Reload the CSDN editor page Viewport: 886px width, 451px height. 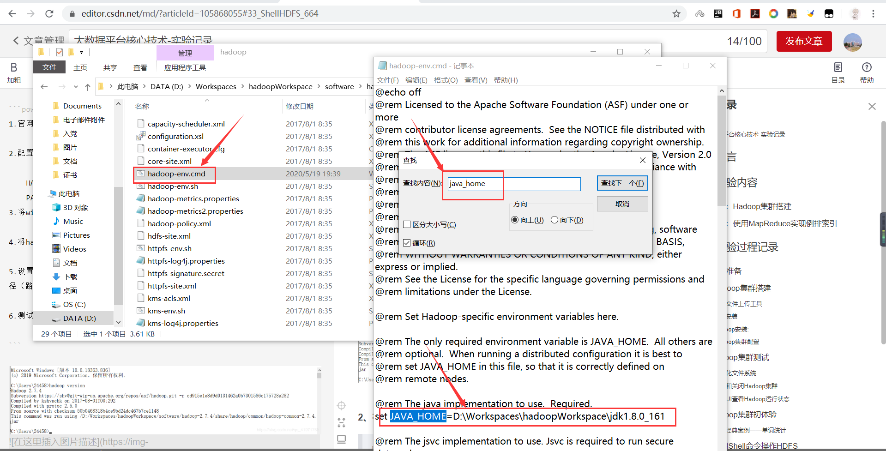49,14
